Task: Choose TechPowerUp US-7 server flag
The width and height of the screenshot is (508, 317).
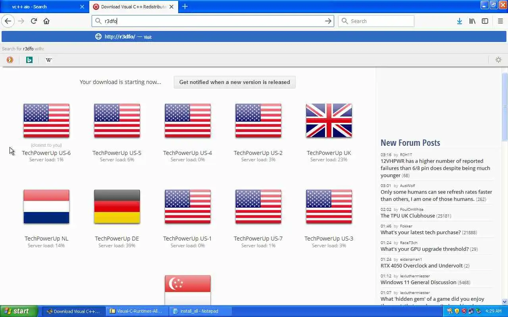Action: 258,207
